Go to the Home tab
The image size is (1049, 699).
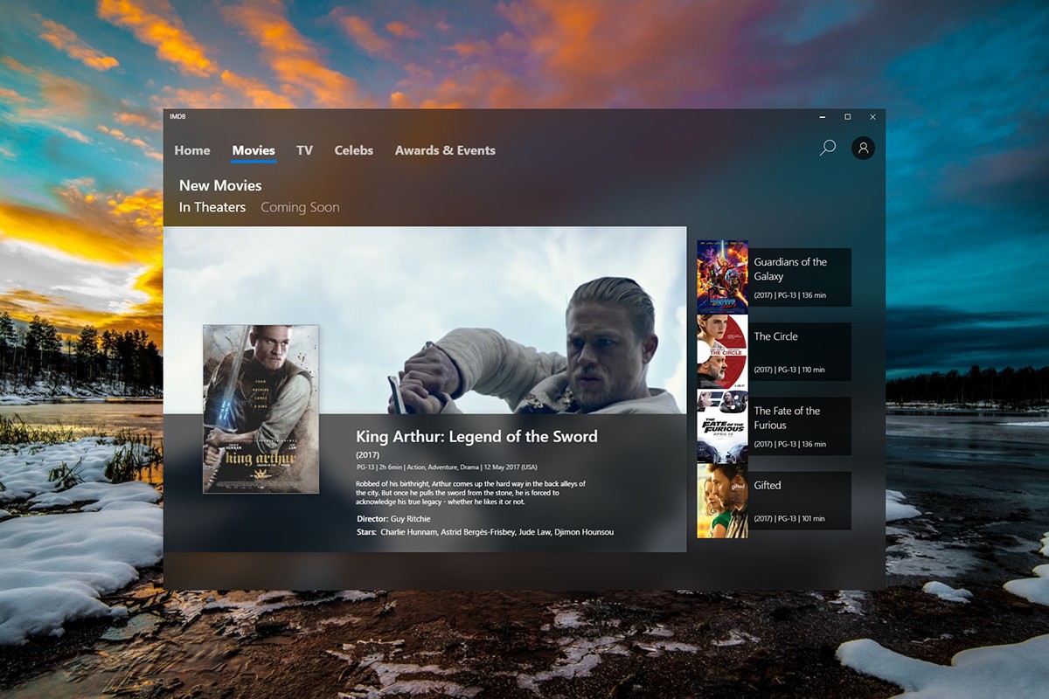tap(192, 150)
